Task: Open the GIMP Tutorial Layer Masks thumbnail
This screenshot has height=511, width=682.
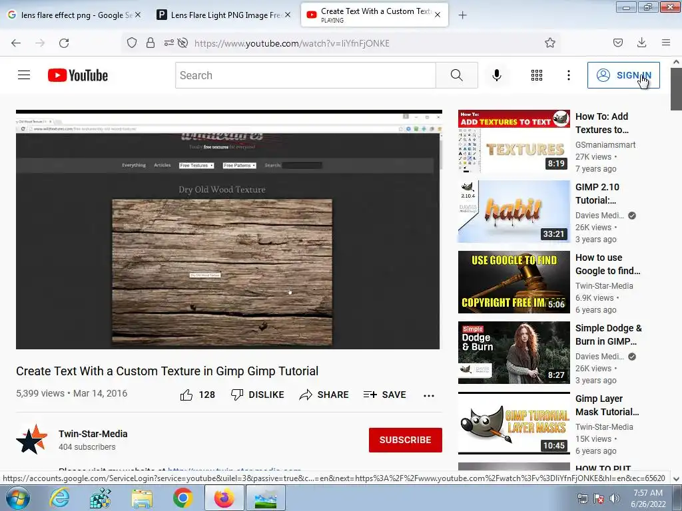Action: pyautogui.click(x=513, y=423)
